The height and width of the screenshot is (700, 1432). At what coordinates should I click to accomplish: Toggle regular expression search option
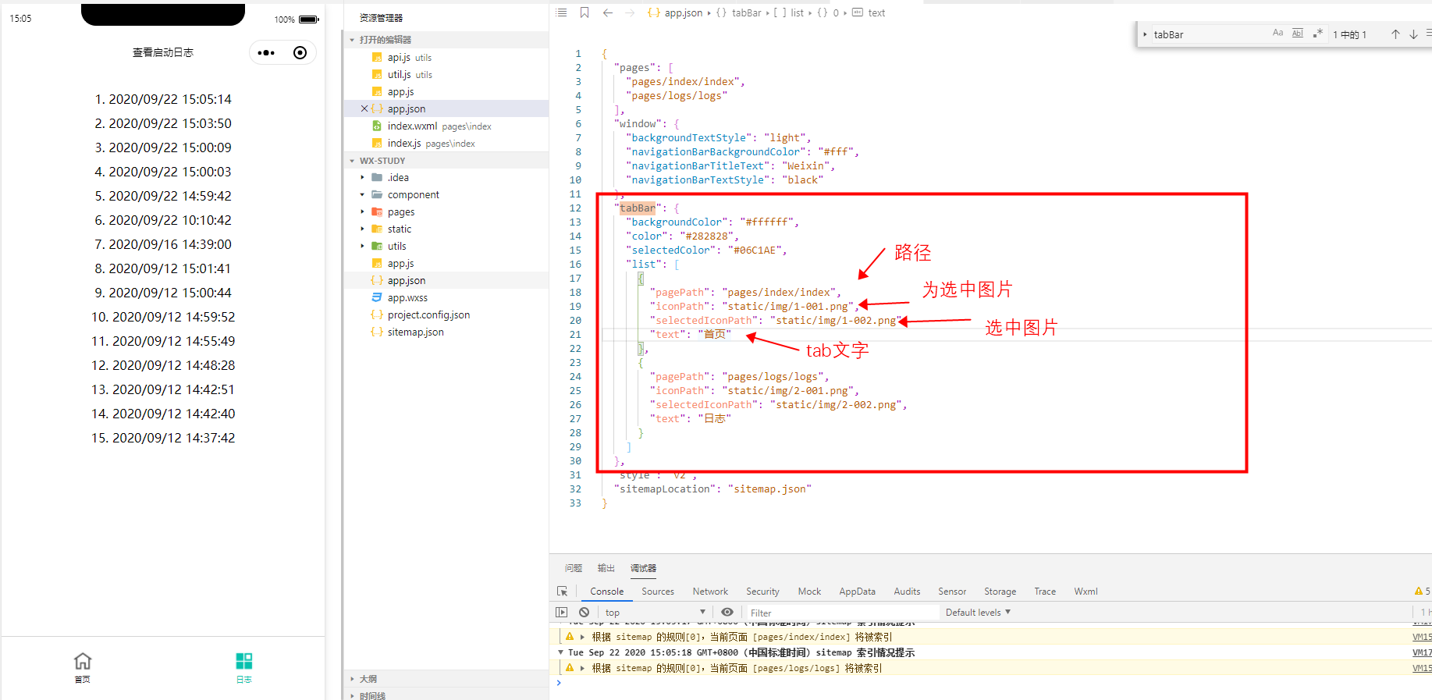point(1317,34)
